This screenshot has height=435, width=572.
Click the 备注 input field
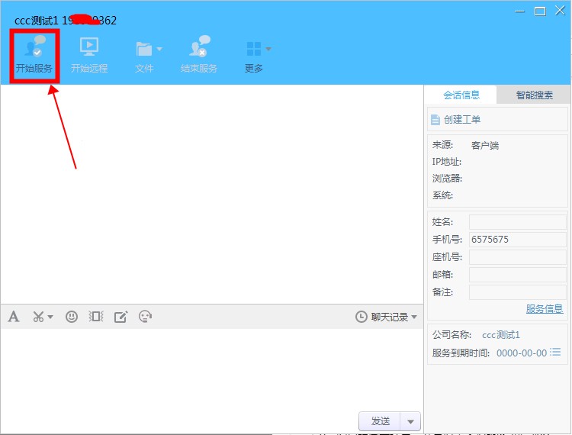point(518,292)
